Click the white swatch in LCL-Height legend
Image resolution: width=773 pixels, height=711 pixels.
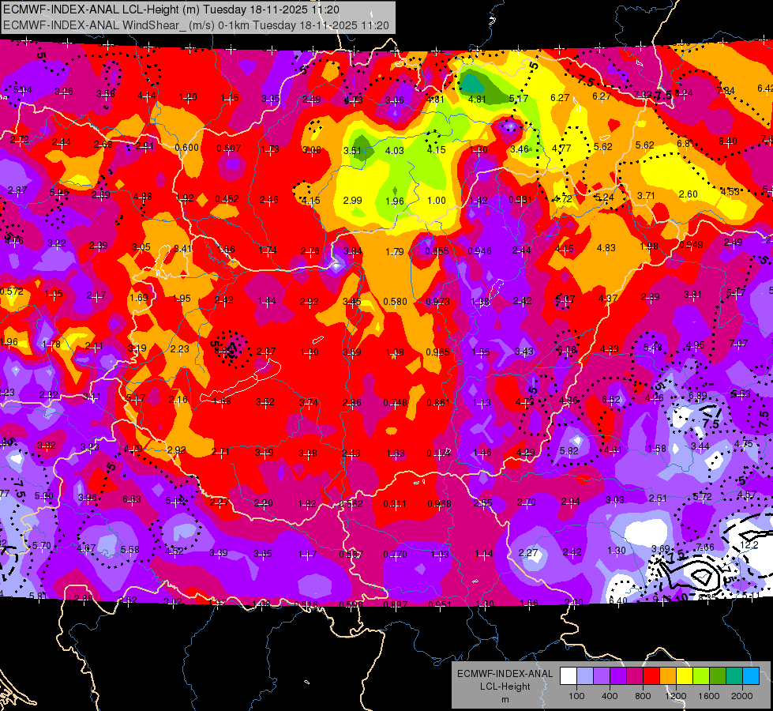point(568,676)
